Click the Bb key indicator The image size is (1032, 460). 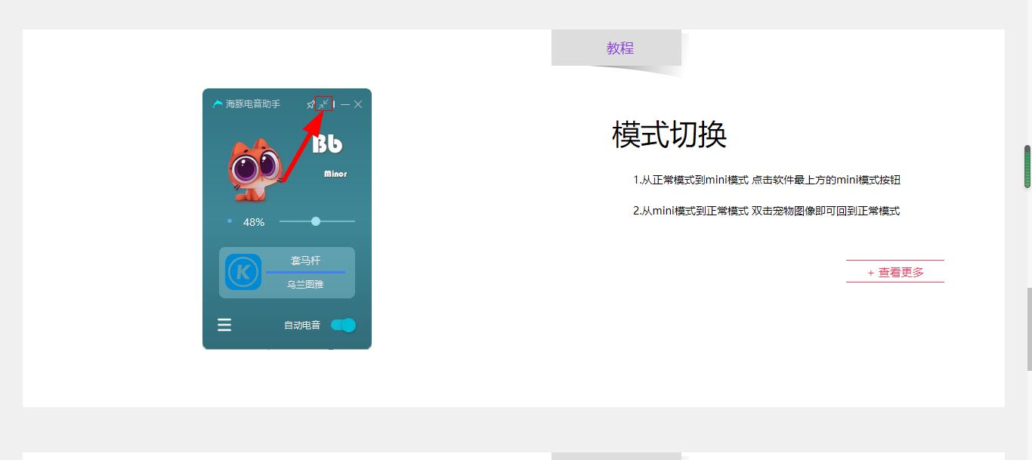(x=328, y=144)
